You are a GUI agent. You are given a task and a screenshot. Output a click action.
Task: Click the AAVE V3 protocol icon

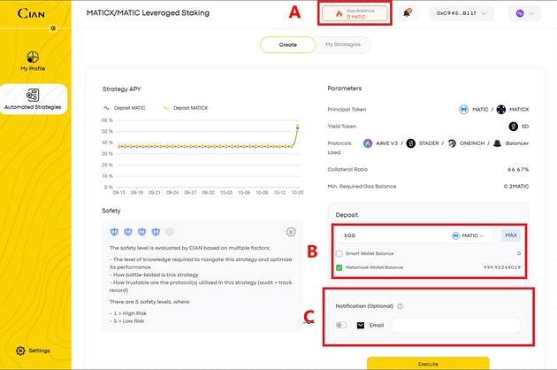[368, 143]
